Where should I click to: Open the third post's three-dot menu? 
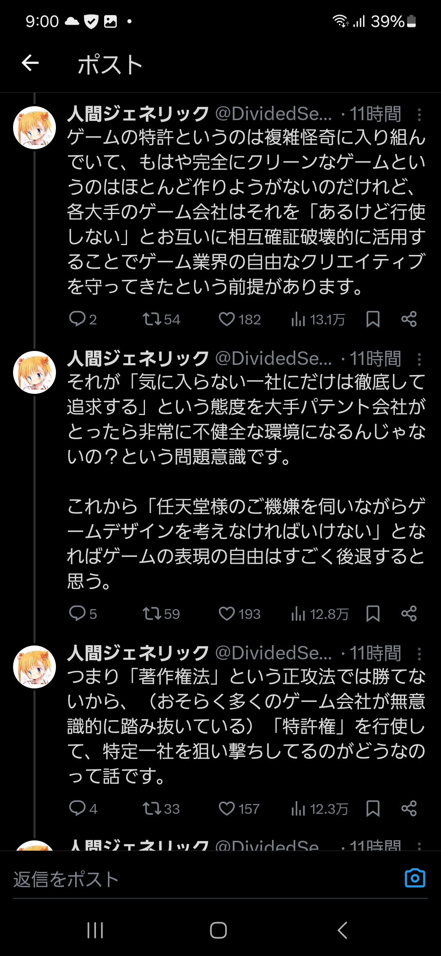click(419, 654)
